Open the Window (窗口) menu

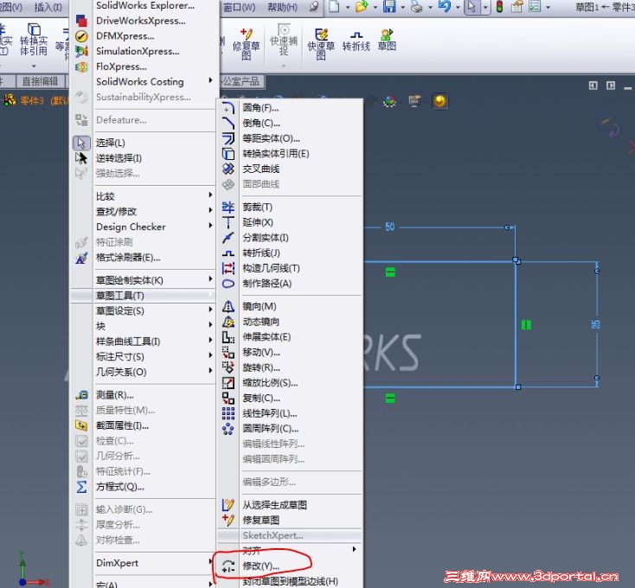(240, 7)
